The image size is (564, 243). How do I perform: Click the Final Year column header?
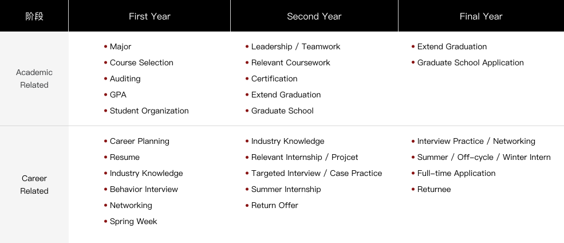coord(481,16)
